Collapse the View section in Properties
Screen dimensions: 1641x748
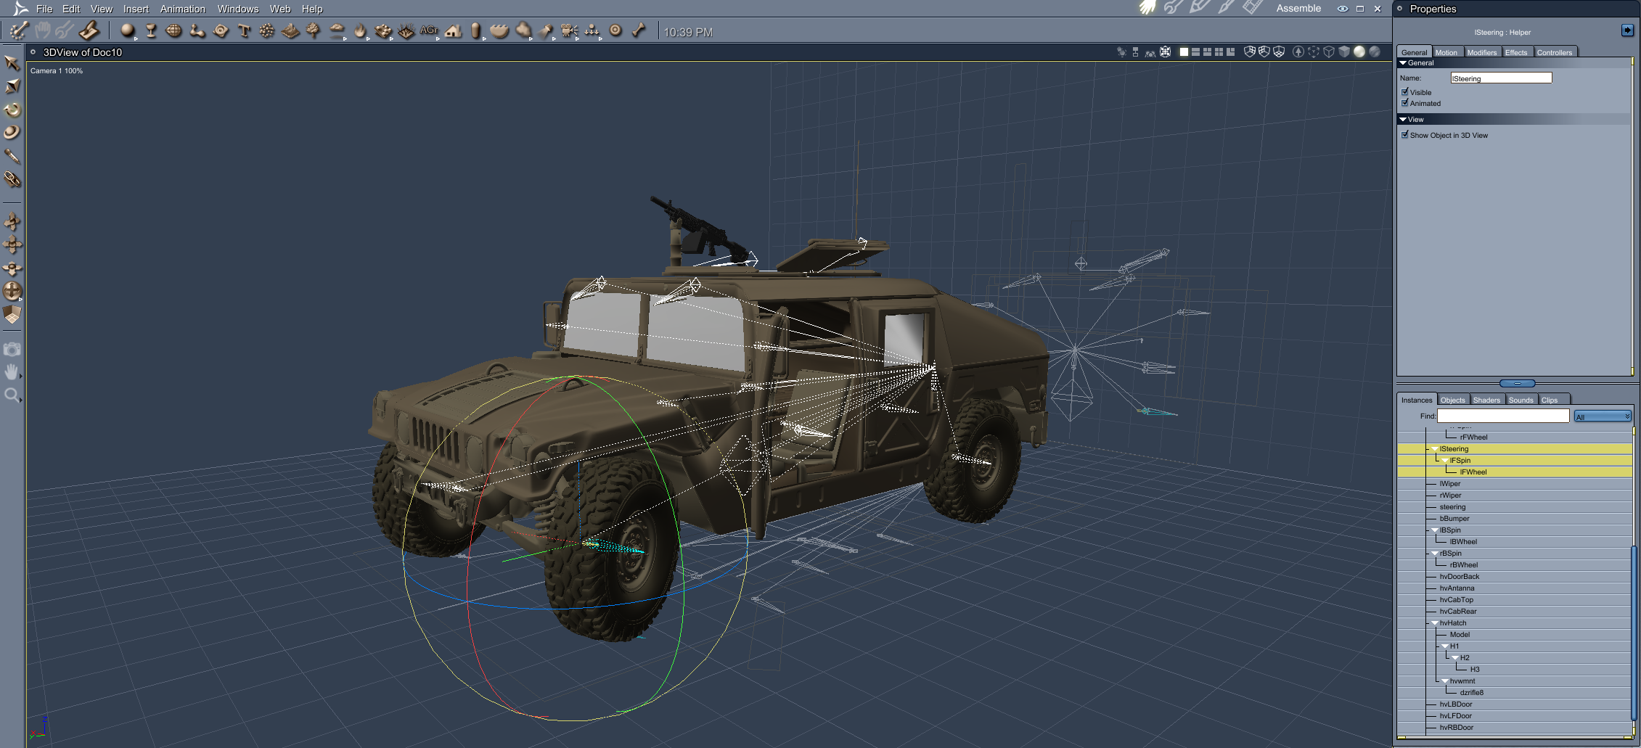(1403, 120)
